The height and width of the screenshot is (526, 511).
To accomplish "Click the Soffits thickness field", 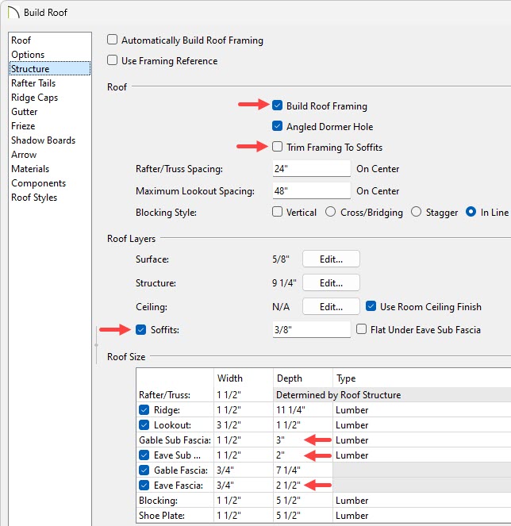I will (x=312, y=329).
